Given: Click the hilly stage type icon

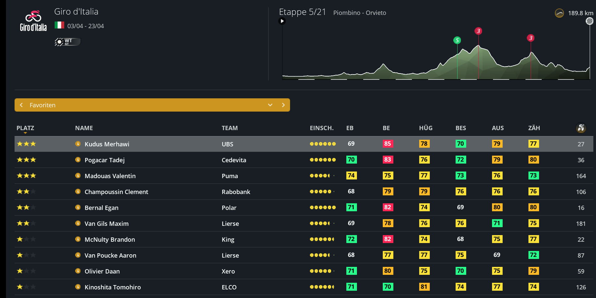Looking at the screenshot, I should (559, 13).
